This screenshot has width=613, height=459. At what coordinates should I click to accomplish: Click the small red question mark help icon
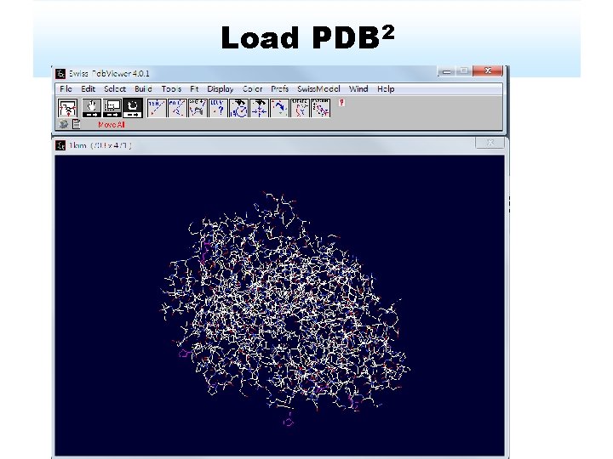(x=341, y=102)
